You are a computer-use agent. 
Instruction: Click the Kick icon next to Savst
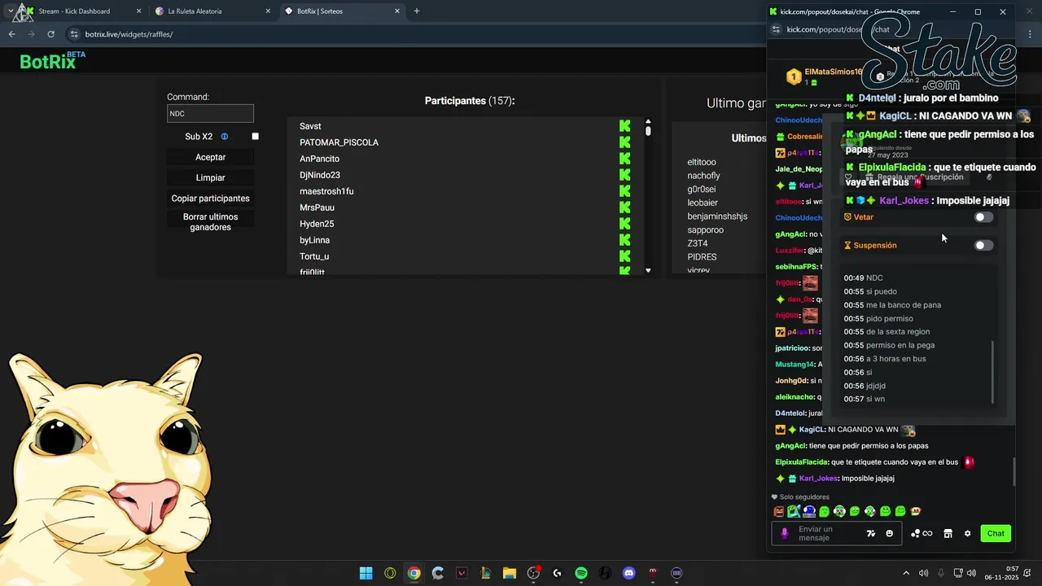(x=624, y=126)
